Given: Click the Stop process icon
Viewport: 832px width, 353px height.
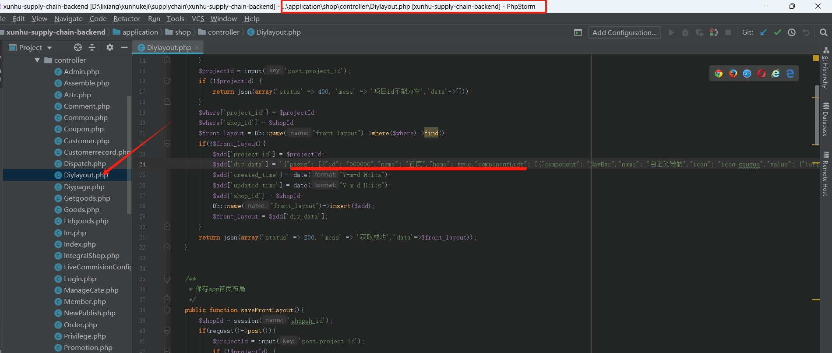Looking at the screenshot, I should (728, 32).
